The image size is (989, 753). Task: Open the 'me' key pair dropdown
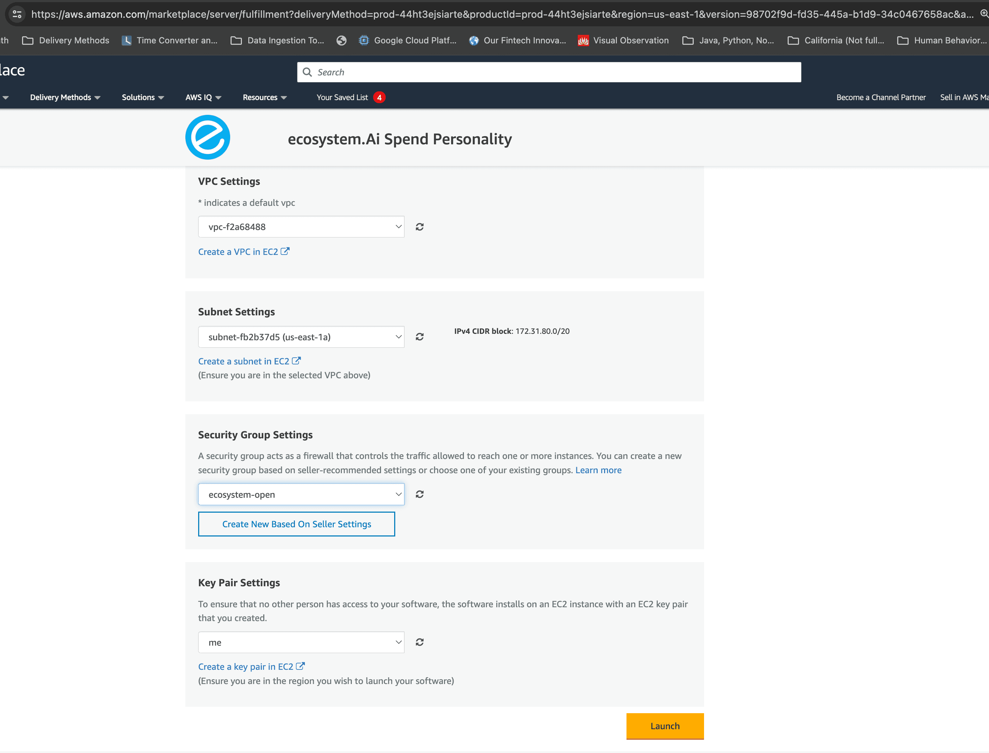(x=301, y=642)
